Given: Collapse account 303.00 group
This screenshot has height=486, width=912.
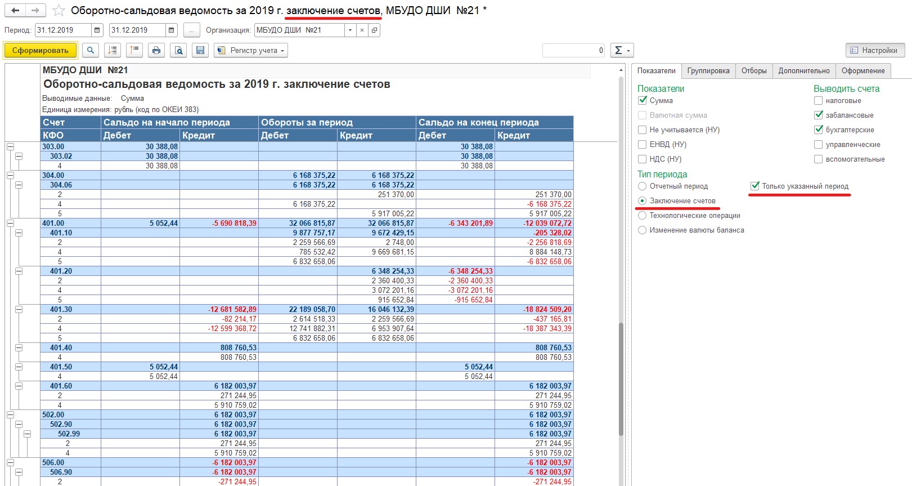Looking at the screenshot, I should coord(10,146).
